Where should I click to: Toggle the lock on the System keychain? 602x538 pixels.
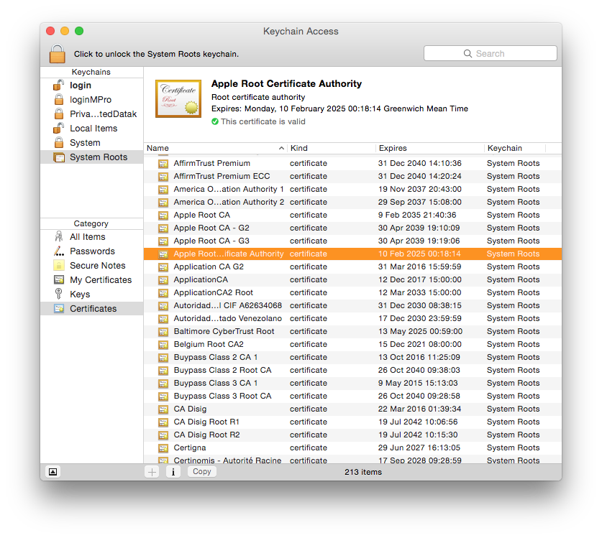click(59, 142)
